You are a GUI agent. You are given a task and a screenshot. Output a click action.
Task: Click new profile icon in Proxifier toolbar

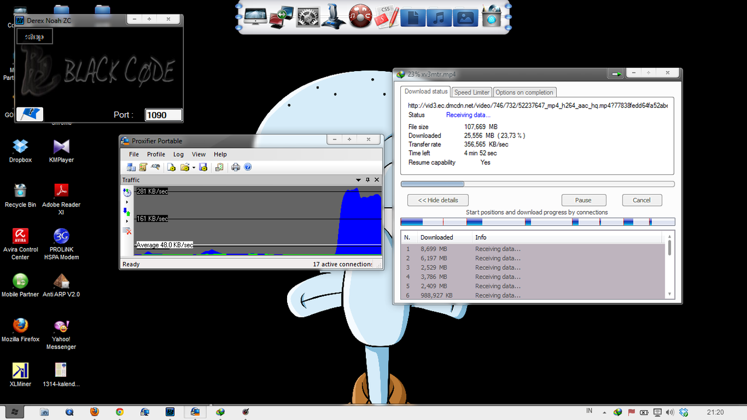(172, 167)
